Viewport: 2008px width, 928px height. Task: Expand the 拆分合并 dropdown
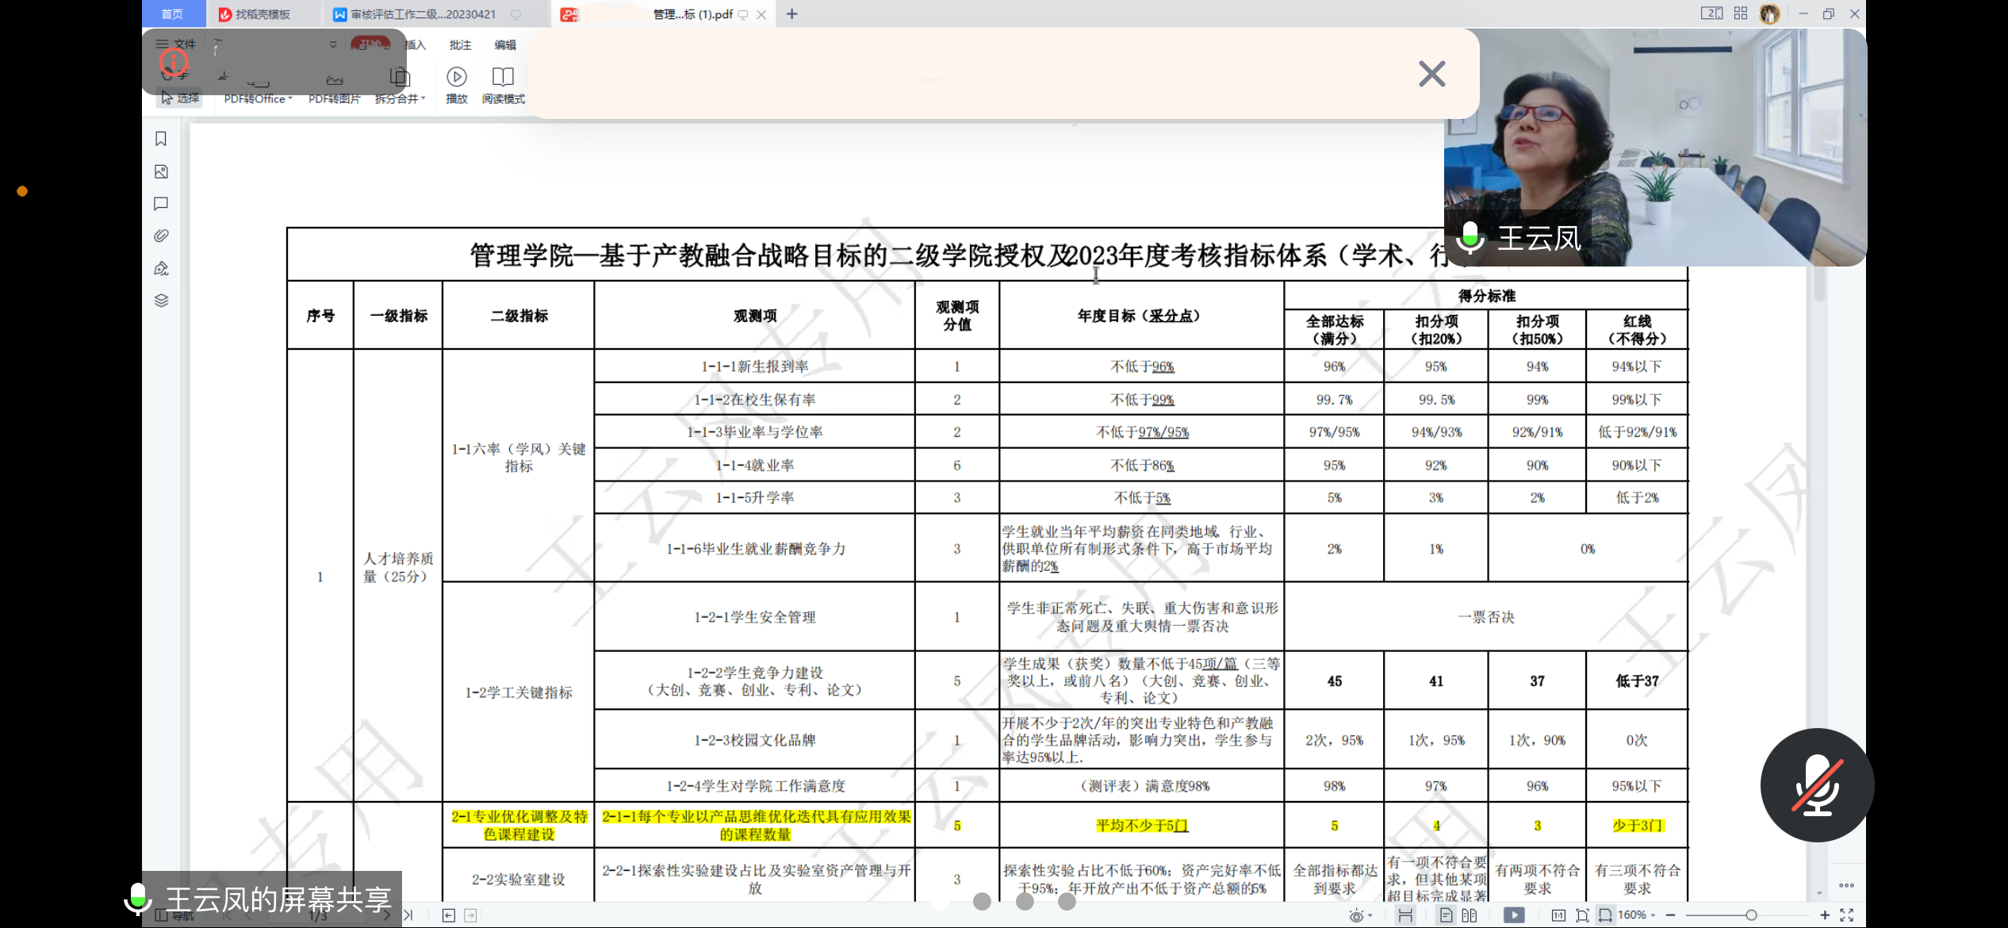pyautogui.click(x=400, y=99)
